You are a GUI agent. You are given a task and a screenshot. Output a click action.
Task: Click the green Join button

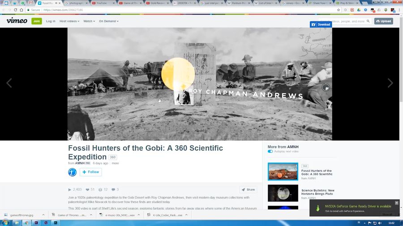[37, 21]
